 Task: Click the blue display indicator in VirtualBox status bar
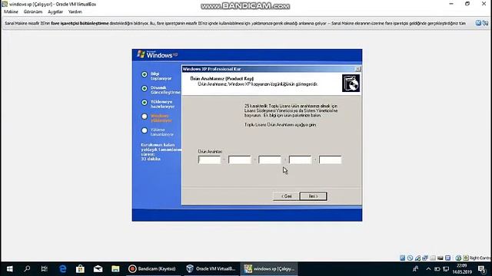(447, 258)
